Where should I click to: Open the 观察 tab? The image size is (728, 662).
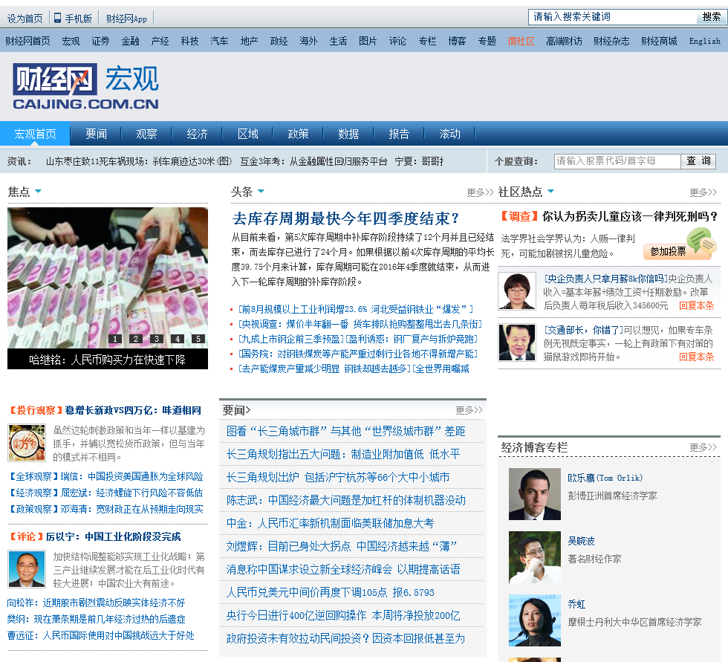pos(147,134)
